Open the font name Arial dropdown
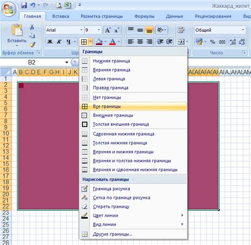The image size is (251, 245). [x=82, y=30]
